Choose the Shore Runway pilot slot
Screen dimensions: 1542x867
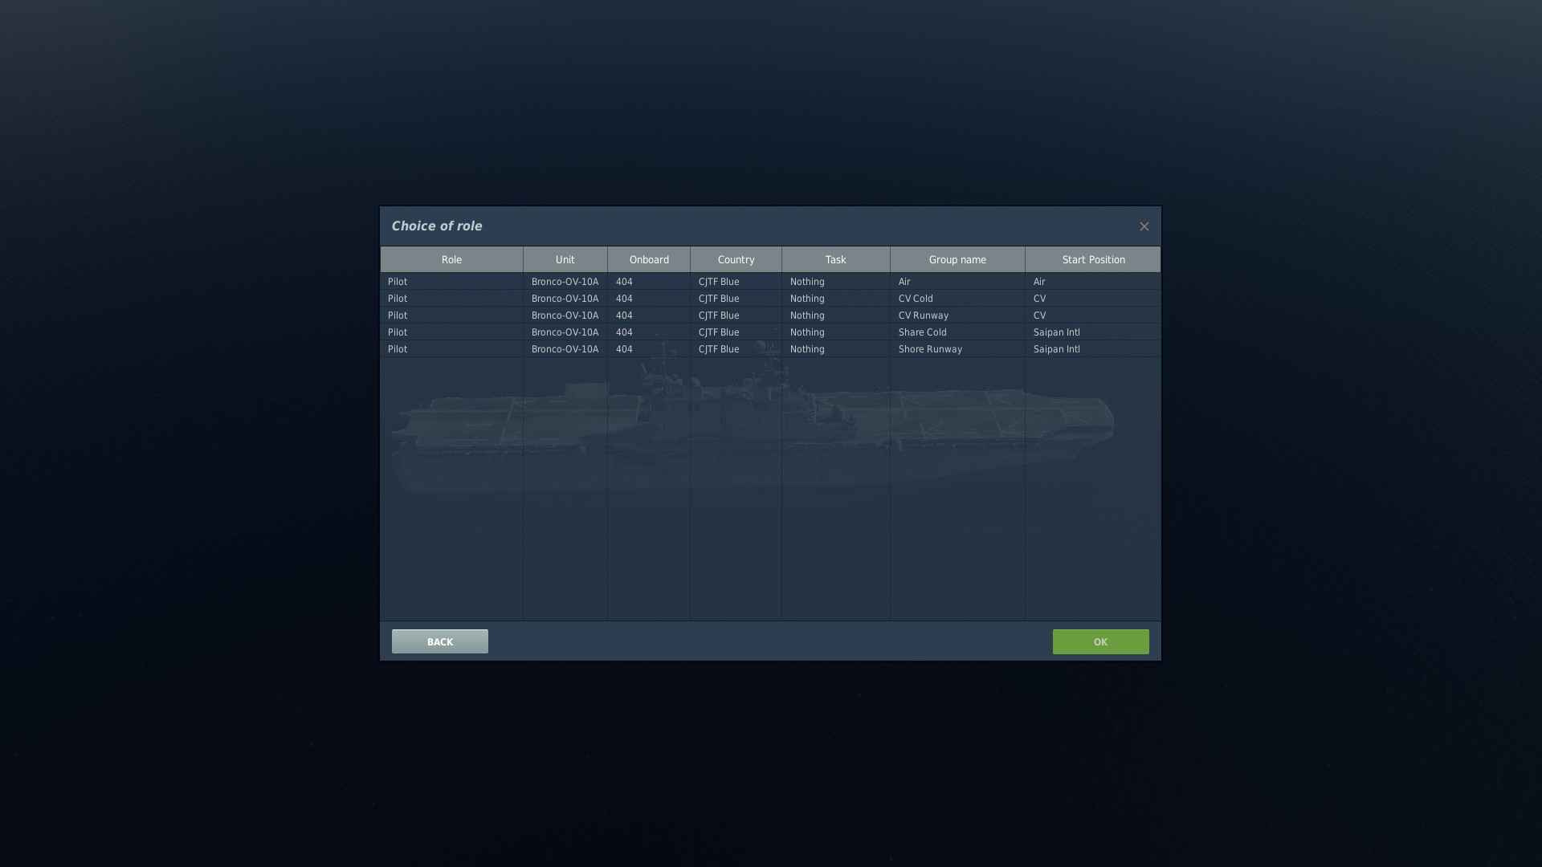929,349
